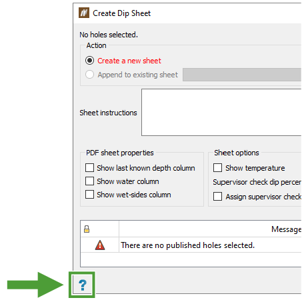Click the red warning triangle icon

[x=100, y=245]
